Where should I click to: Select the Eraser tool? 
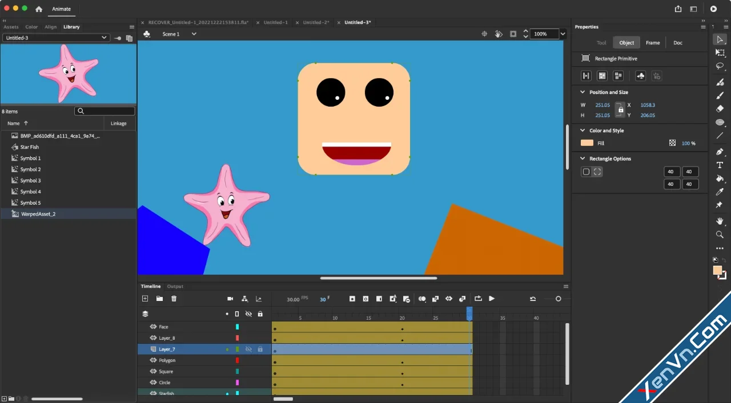pyautogui.click(x=720, y=109)
